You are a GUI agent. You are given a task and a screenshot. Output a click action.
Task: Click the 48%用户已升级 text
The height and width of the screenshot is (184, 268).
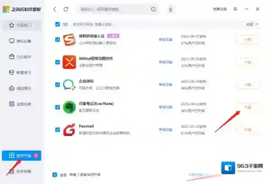tap(193, 88)
